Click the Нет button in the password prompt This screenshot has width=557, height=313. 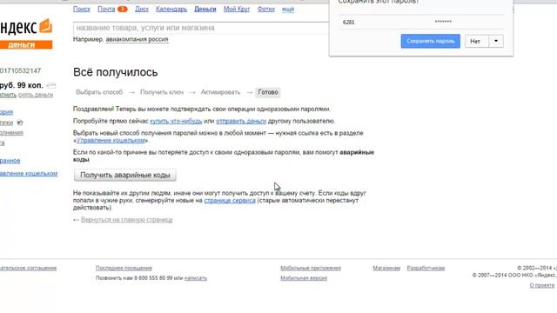click(476, 41)
